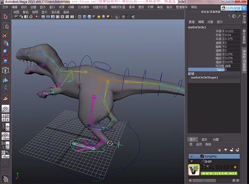This screenshot has height=184, width=249.
Task: Click the orange sphere high quality icon
Action: 108,17
